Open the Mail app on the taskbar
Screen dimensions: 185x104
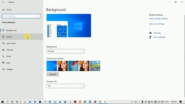[30, 102]
